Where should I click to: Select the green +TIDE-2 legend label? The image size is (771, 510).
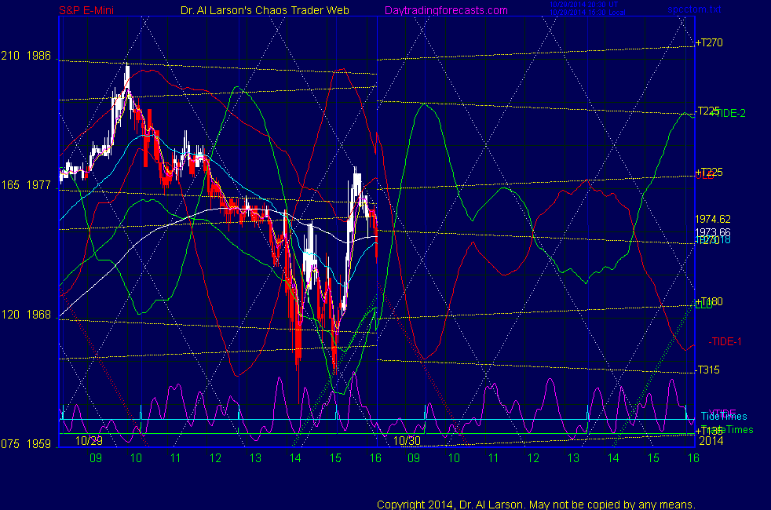pyautogui.click(x=729, y=114)
